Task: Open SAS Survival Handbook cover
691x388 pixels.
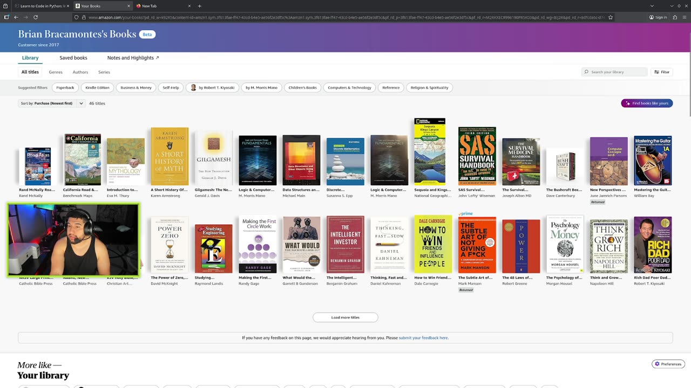Action: click(477, 156)
